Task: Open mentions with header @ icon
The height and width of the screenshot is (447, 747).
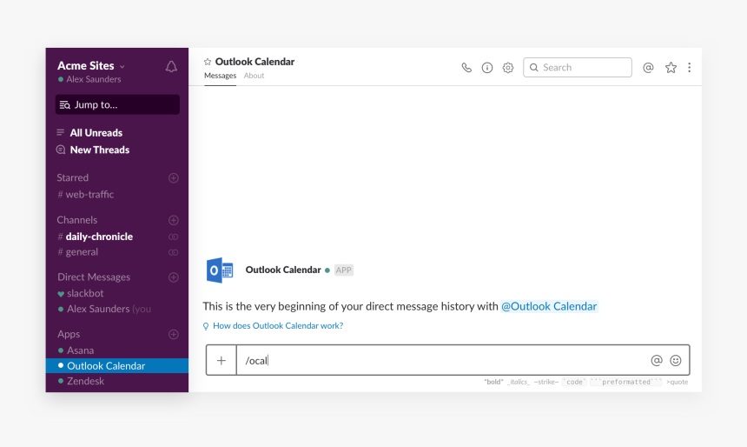Action: click(648, 68)
